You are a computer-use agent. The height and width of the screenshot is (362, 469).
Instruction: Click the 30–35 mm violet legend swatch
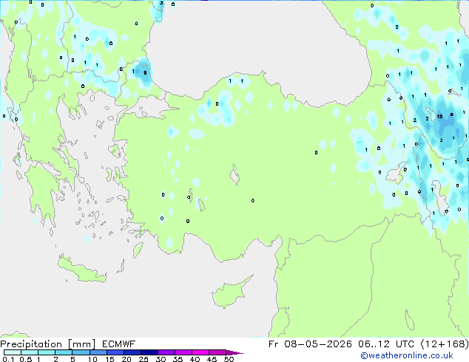coord(166,352)
